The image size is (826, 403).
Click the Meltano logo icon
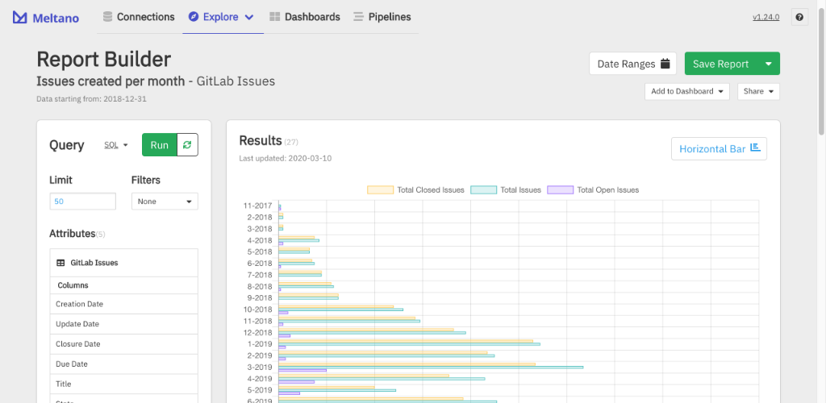pos(20,18)
